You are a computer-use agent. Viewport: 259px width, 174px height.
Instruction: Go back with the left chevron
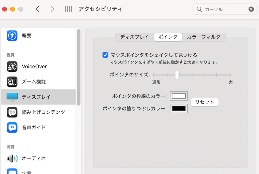[x=38, y=9]
